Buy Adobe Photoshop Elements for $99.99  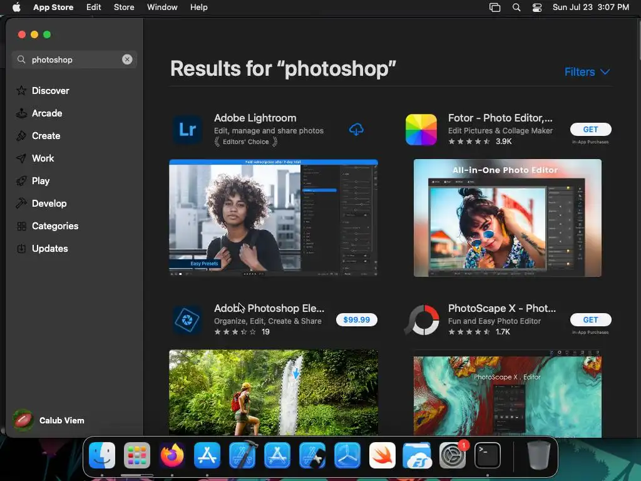click(x=356, y=320)
